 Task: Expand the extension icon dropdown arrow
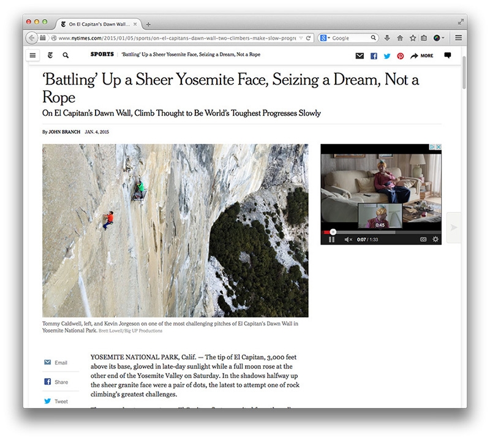coord(443,38)
